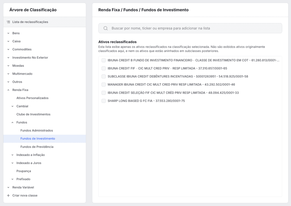Collapse the Fundos subtree chevron
Viewport: 291px width, 206px height.
pos(13,123)
